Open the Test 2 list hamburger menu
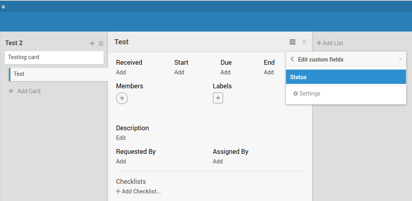The width and height of the screenshot is (412, 201). (101, 44)
